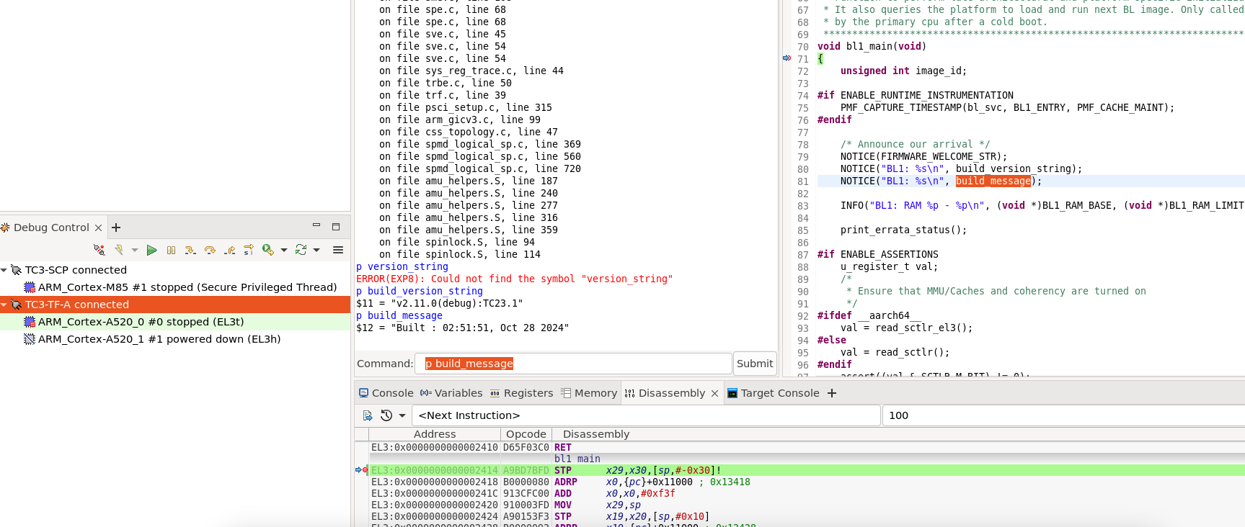Switch to the Memory tab
The width and height of the screenshot is (1245, 527).
(589, 393)
